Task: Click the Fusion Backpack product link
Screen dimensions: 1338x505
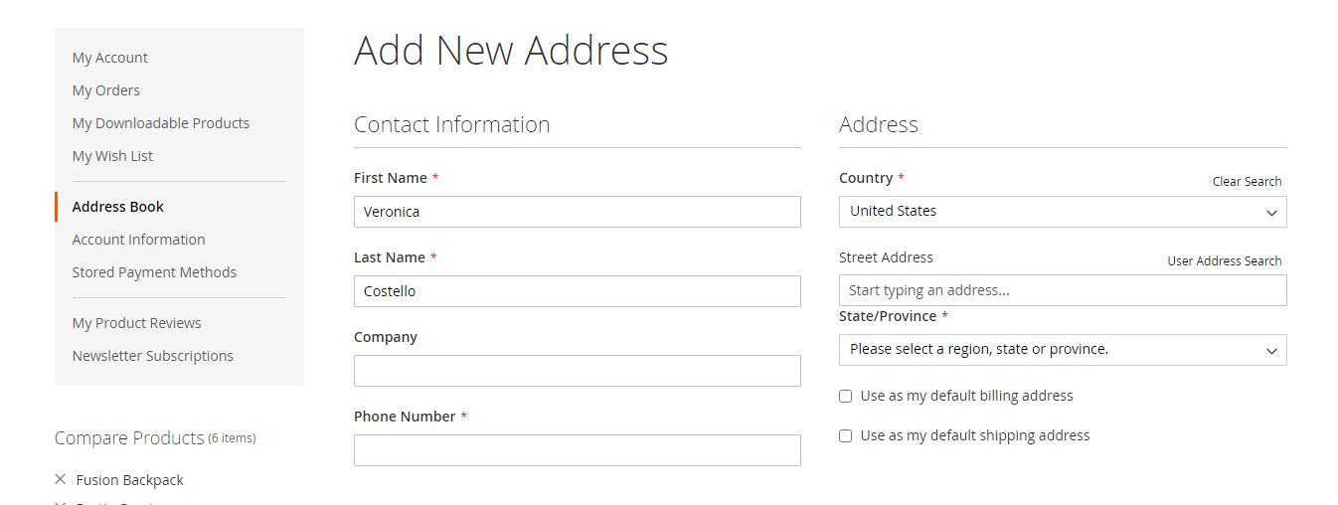Action: pyautogui.click(x=130, y=480)
